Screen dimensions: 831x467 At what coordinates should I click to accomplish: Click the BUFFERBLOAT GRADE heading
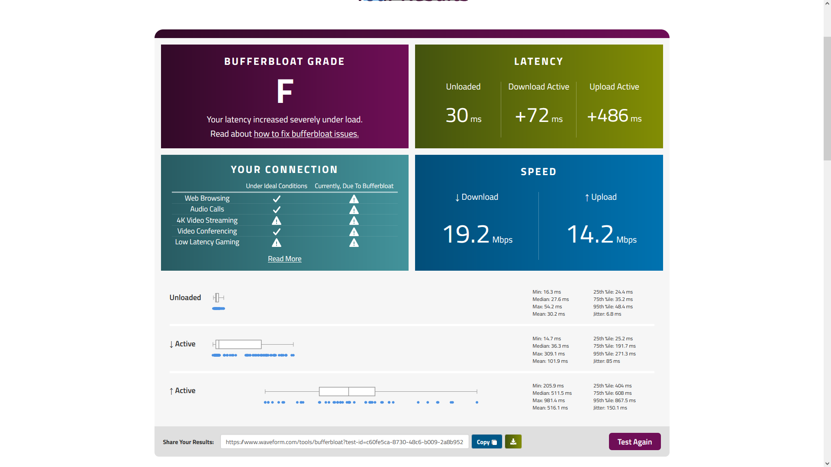(284, 61)
